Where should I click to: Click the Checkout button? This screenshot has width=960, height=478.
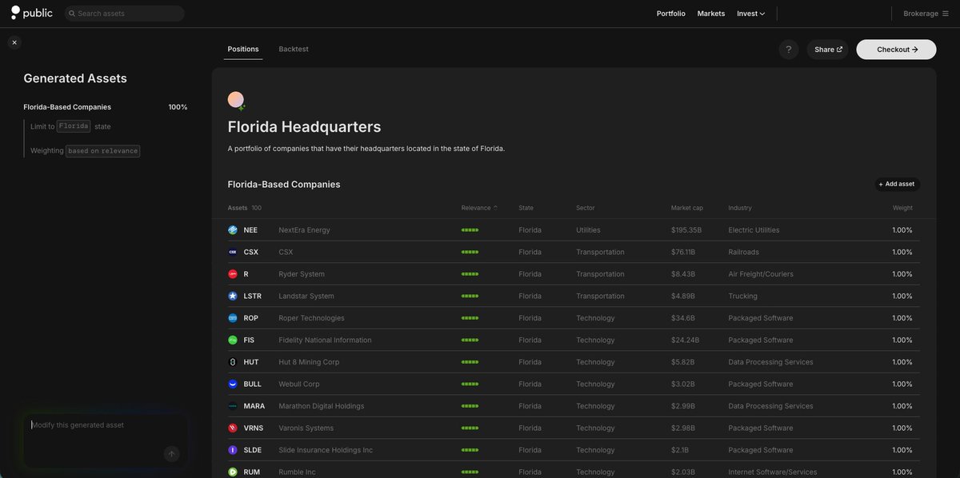[897, 50]
